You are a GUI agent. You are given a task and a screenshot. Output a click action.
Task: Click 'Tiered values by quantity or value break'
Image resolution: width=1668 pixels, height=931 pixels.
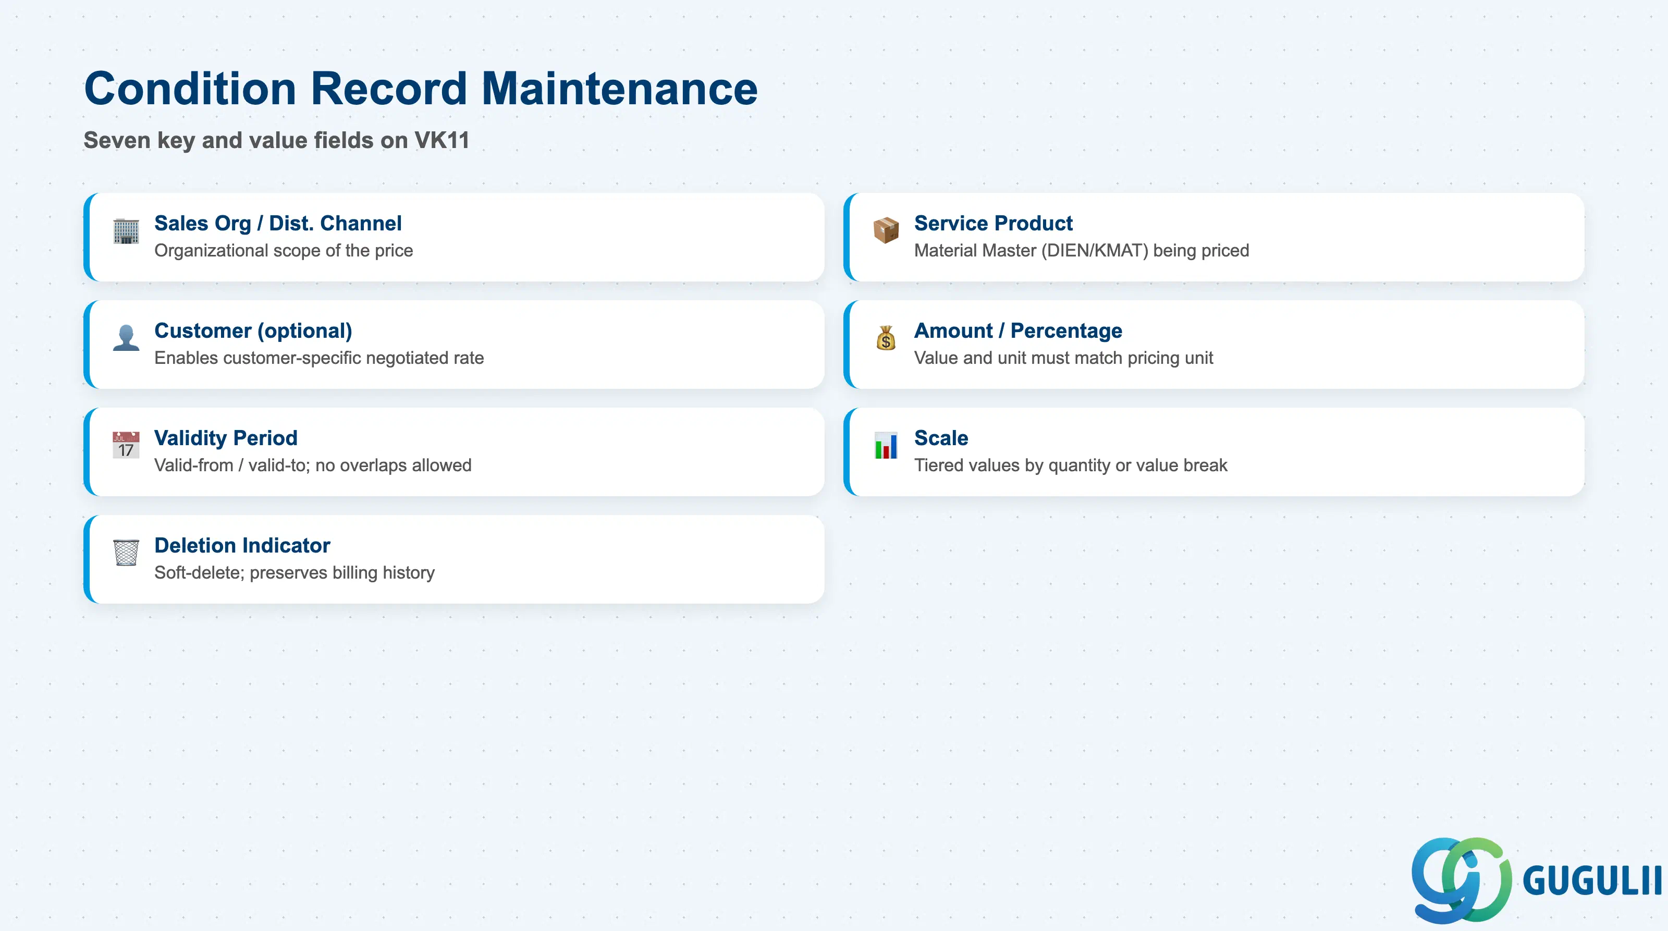pos(1070,465)
